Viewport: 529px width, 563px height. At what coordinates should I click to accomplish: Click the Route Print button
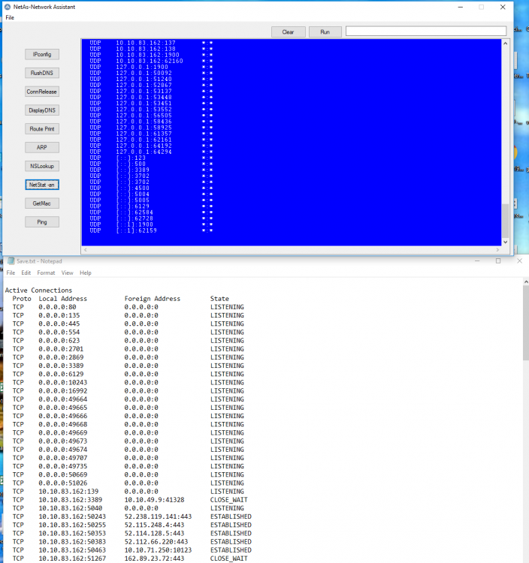42,129
